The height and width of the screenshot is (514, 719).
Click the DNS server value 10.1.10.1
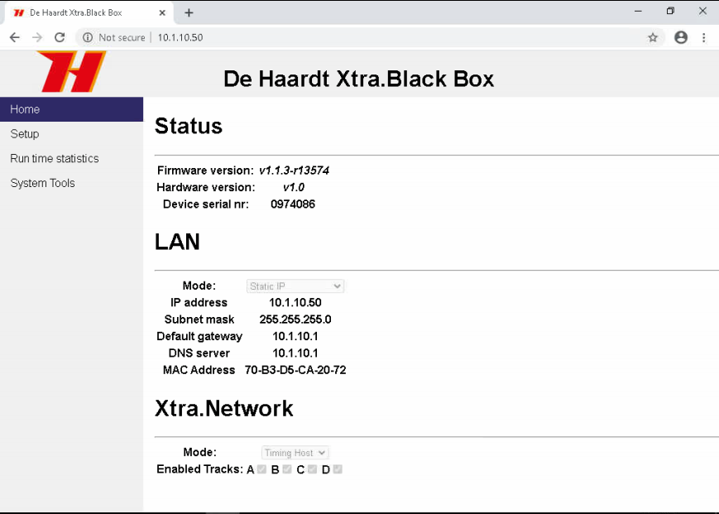click(295, 353)
